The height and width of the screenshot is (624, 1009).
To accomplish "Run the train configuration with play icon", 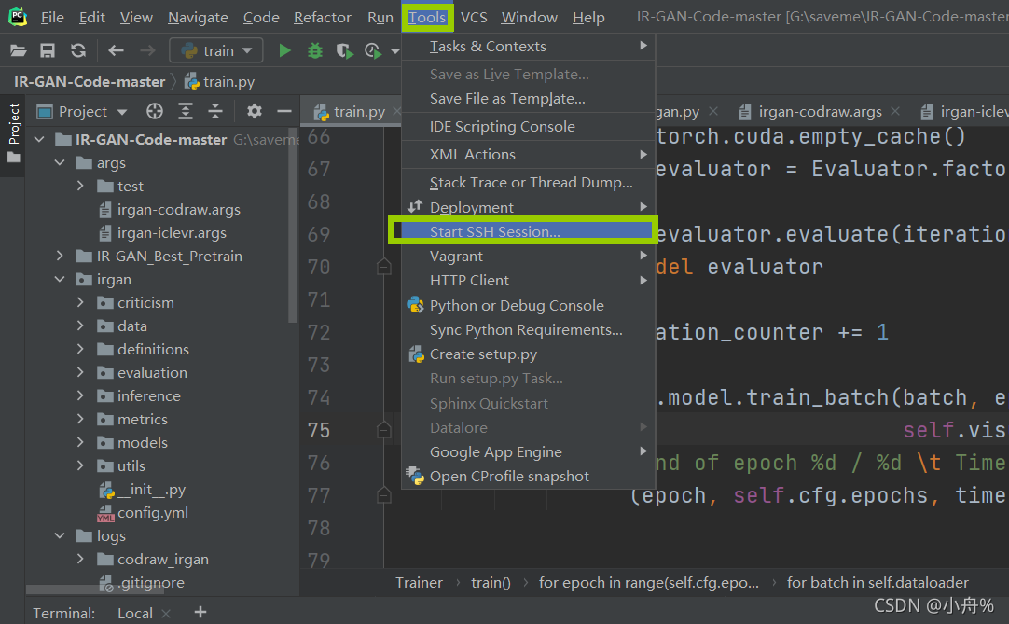I will 284,50.
